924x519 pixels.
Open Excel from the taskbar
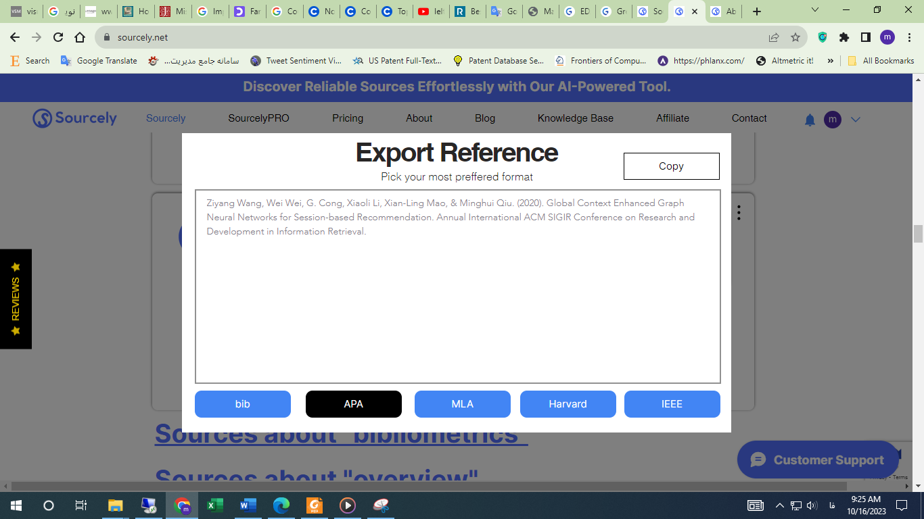click(215, 505)
